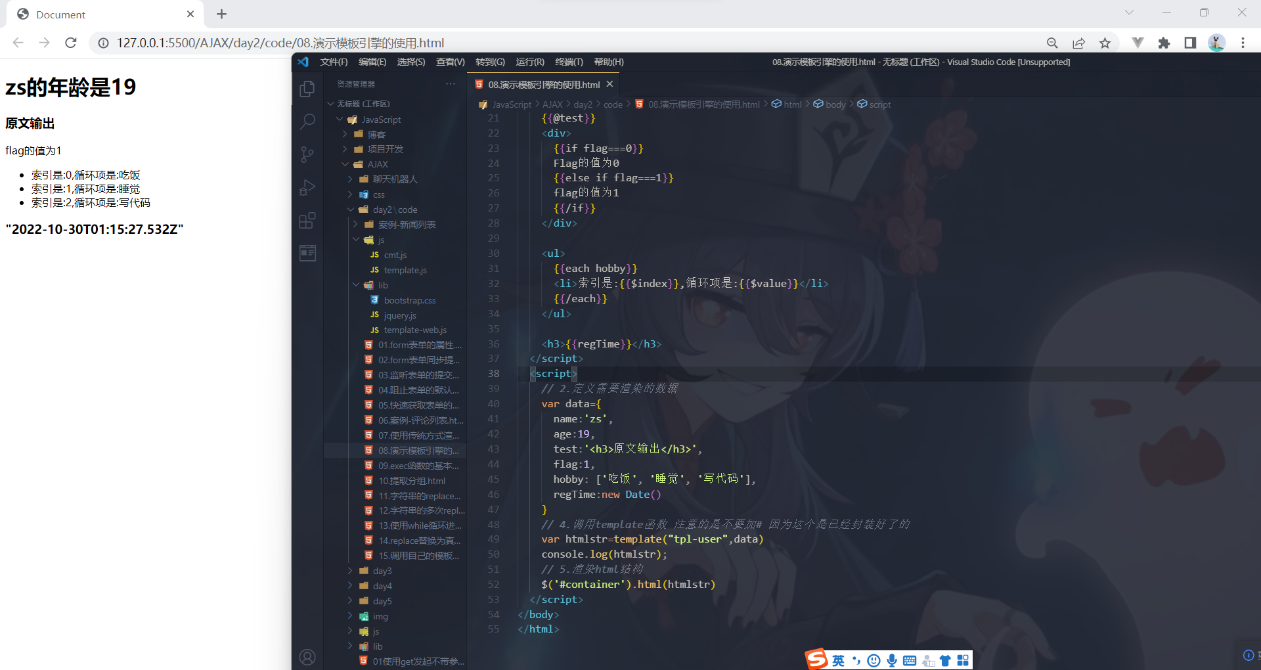Bookmark this page with the star icon
1261x670 pixels.
[x=1105, y=43]
